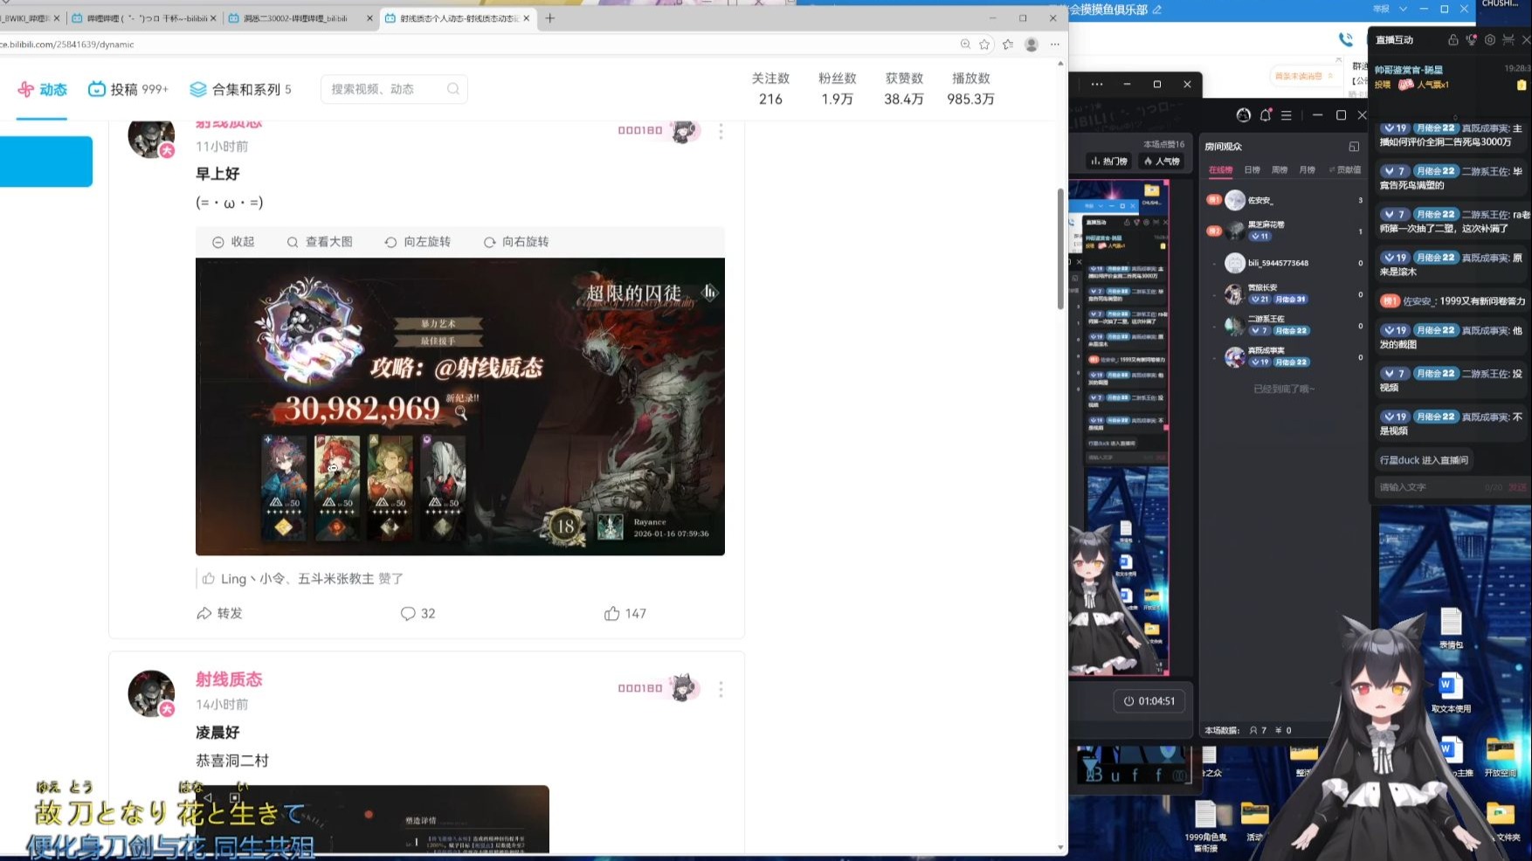Expand the chevron dropdown in the group chat title bar
Screen dimensions: 1532x861
(x=1403, y=9)
